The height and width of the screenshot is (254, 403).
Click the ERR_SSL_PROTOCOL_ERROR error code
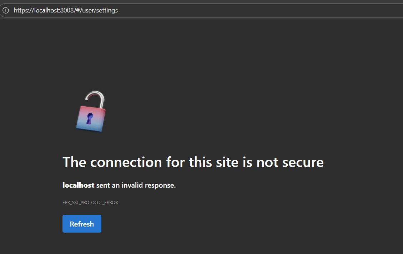tap(90, 203)
